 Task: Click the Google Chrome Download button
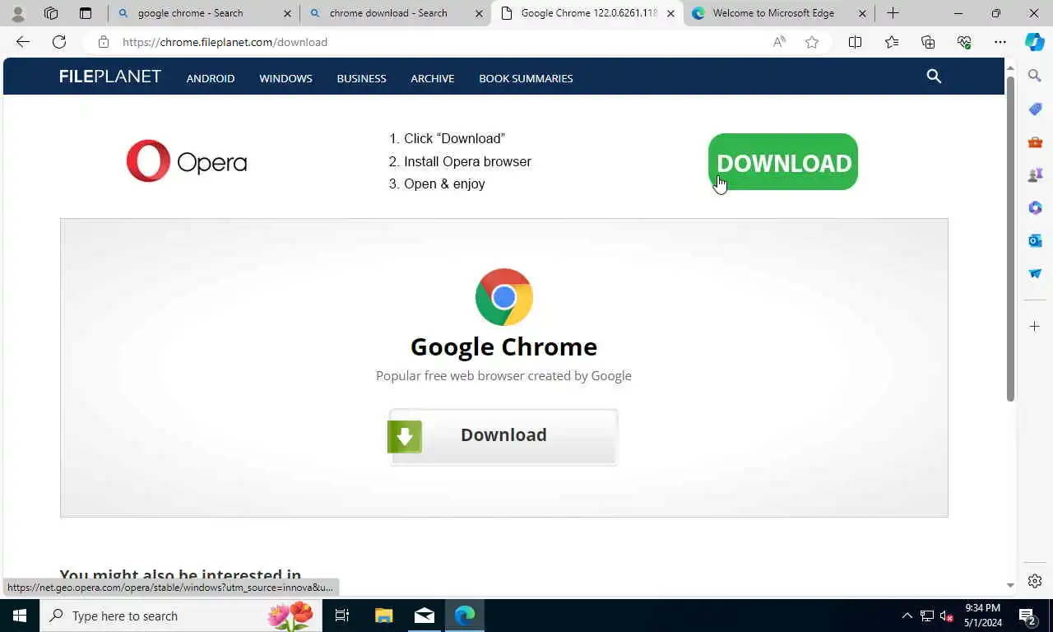click(503, 437)
